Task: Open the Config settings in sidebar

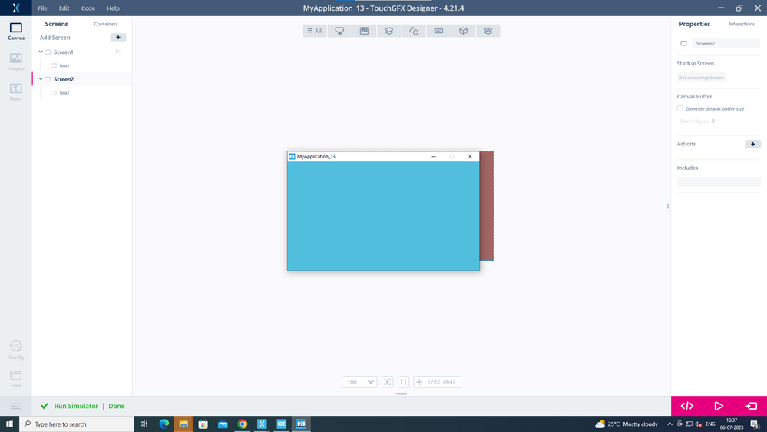Action: click(x=15, y=350)
